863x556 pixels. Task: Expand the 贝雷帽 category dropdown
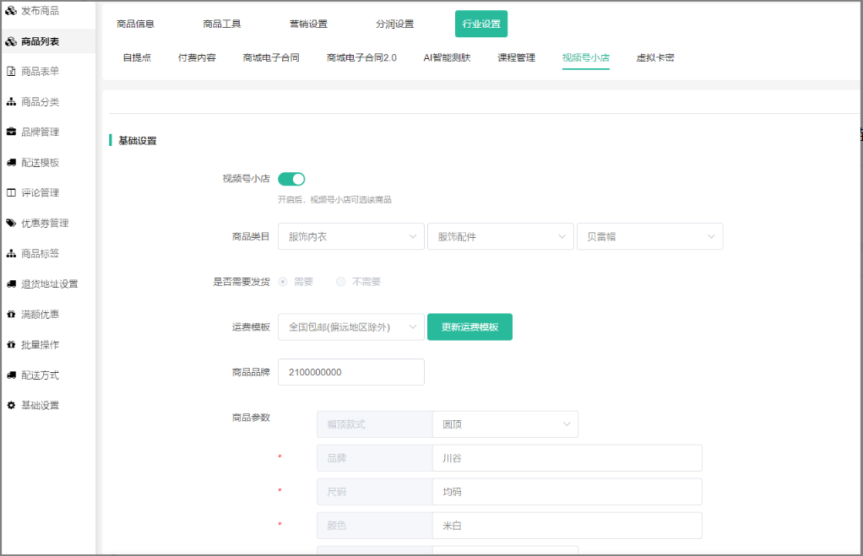pos(649,237)
